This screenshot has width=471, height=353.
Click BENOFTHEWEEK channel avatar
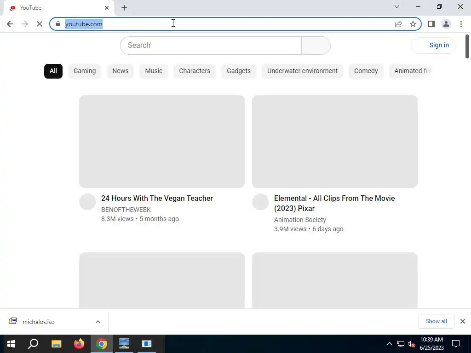click(x=87, y=202)
